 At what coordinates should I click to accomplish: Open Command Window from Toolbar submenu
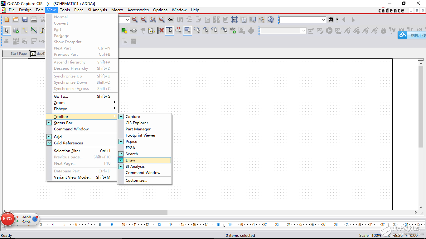pos(144,173)
